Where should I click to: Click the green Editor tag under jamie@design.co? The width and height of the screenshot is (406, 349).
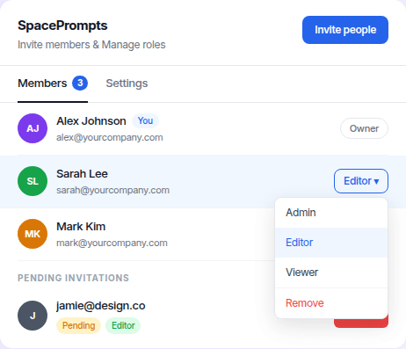pos(123,325)
